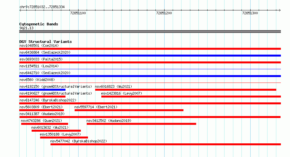
Task: Click the esv3693033 (Palta2015) label
Action: point(41,59)
